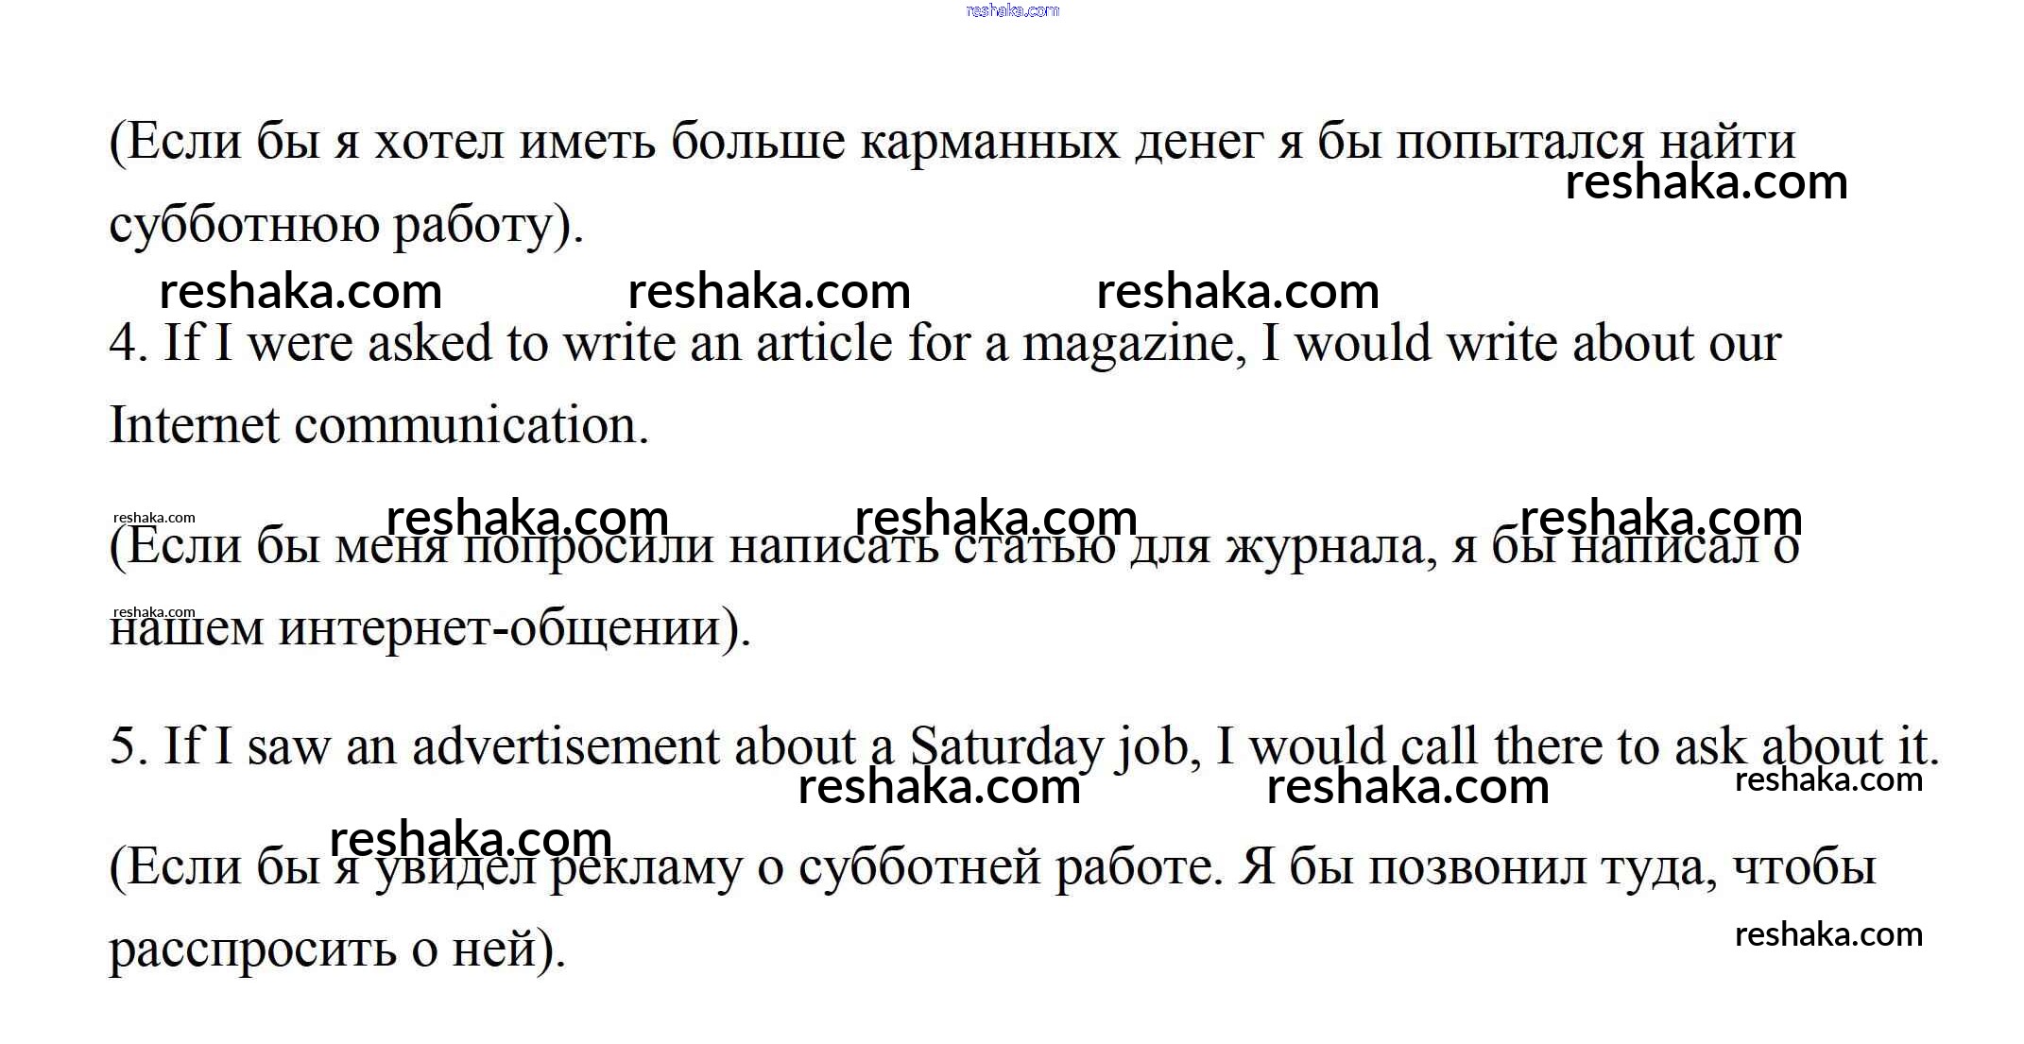This screenshot has height=1044, width=2024.
Task: Click the reshaka.com watermark right of "расспросить о ней)."
Action: coord(1828,934)
